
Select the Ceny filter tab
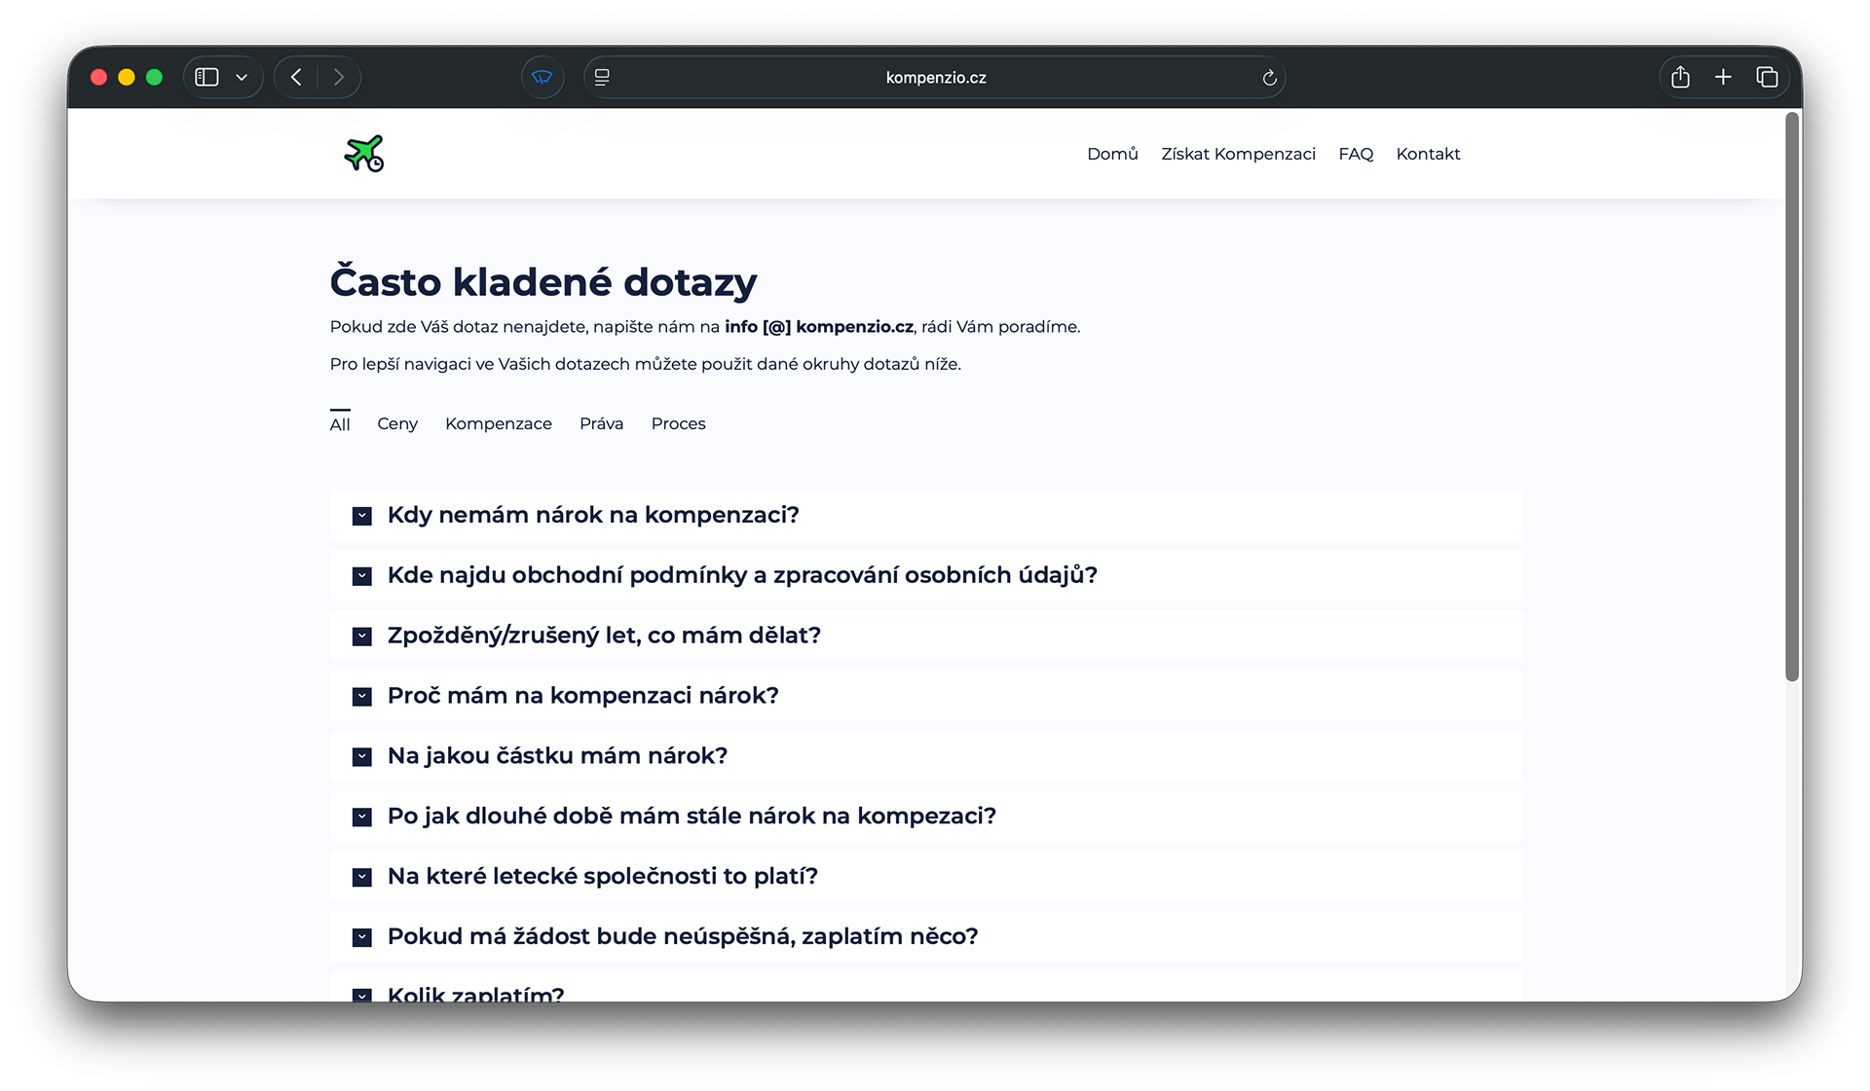397,423
